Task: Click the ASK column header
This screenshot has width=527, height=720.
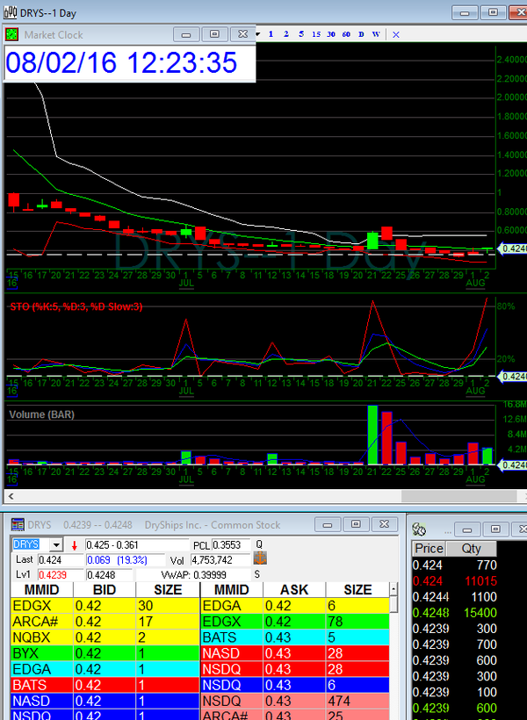Action: (x=293, y=590)
